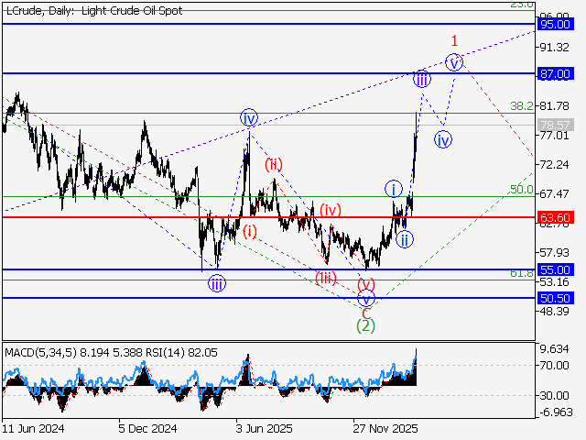Select the red (iii) wave label
This screenshot has width=586, height=440.
[x=326, y=278]
